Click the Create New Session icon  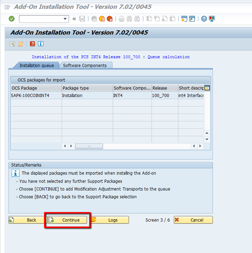pyautogui.click(x=184, y=19)
